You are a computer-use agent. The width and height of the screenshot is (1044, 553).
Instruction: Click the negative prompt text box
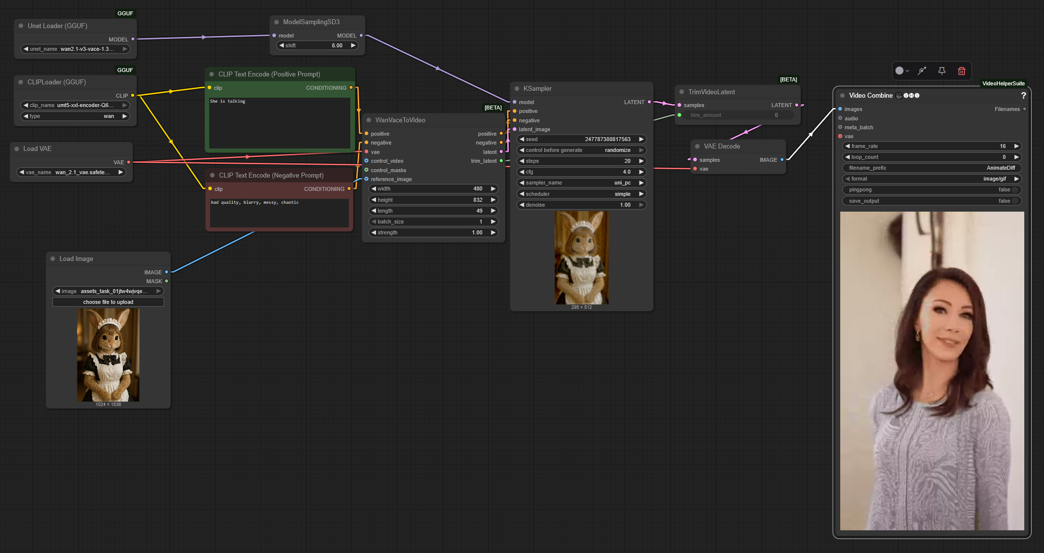coord(279,213)
